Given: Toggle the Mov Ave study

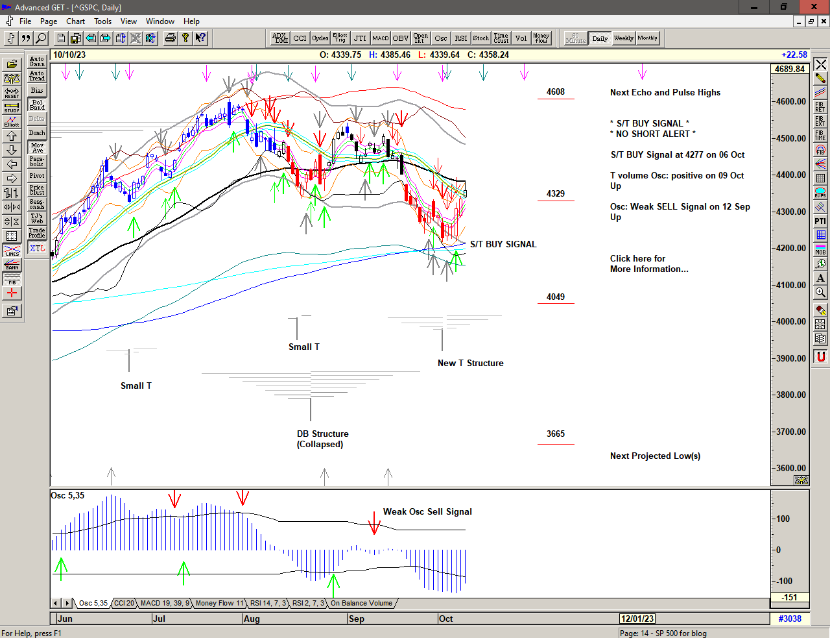Looking at the screenshot, I should coord(37,147).
